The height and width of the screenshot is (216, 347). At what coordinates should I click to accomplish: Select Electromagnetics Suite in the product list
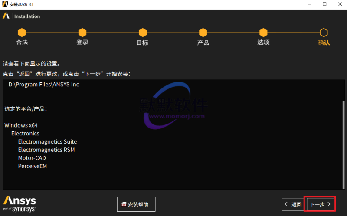point(47,141)
